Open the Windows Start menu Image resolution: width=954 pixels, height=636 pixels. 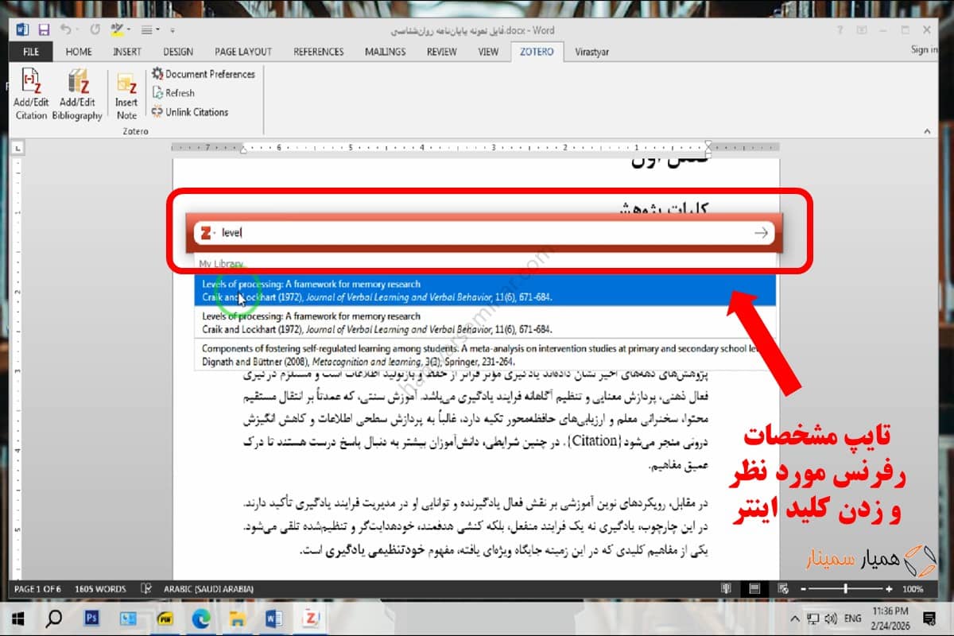[17, 618]
